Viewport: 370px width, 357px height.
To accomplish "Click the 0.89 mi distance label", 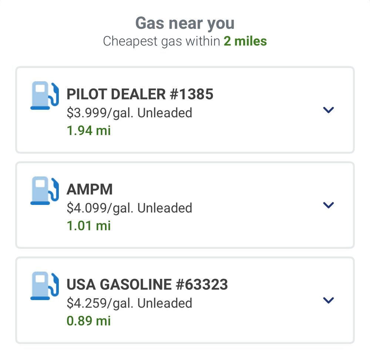I will pyautogui.click(x=89, y=321).
